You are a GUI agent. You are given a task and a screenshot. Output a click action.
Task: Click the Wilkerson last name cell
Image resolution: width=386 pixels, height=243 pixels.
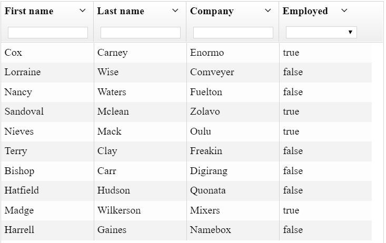point(119,210)
